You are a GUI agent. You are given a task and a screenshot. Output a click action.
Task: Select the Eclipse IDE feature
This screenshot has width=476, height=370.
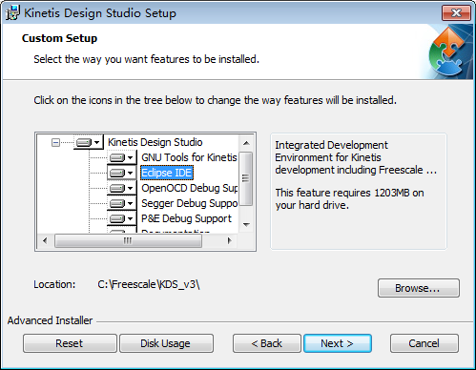click(167, 173)
